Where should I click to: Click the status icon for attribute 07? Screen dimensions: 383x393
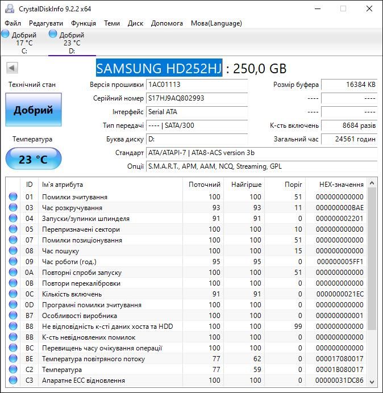(13, 240)
